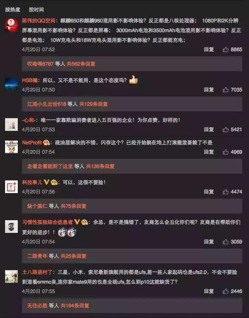
Task: Expand 共75条回复 replies
Action: point(74,206)
